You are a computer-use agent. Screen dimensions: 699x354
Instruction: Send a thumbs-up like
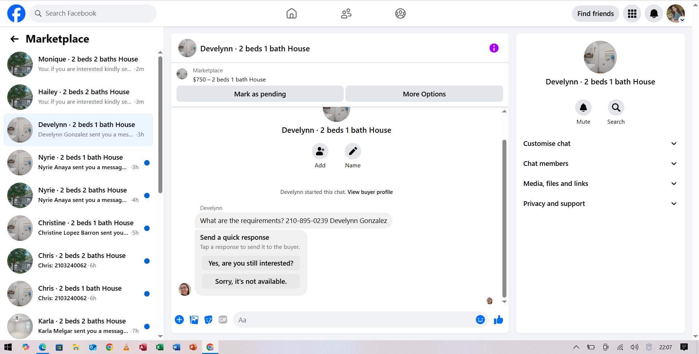[x=498, y=320]
